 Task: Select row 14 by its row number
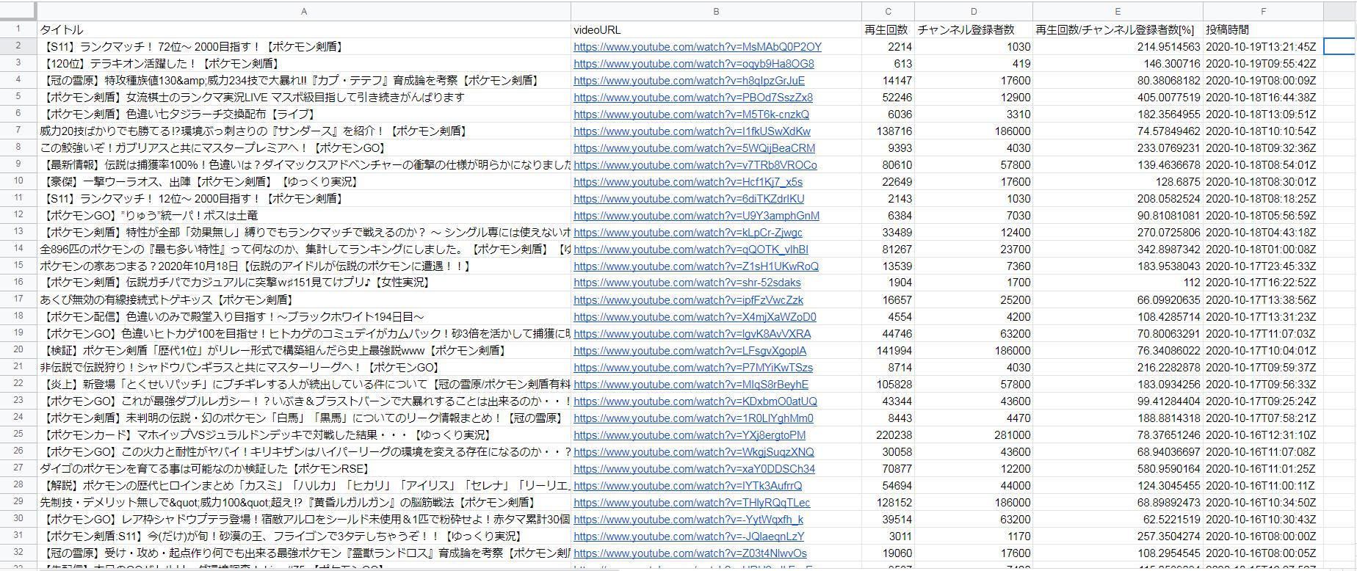[18, 249]
